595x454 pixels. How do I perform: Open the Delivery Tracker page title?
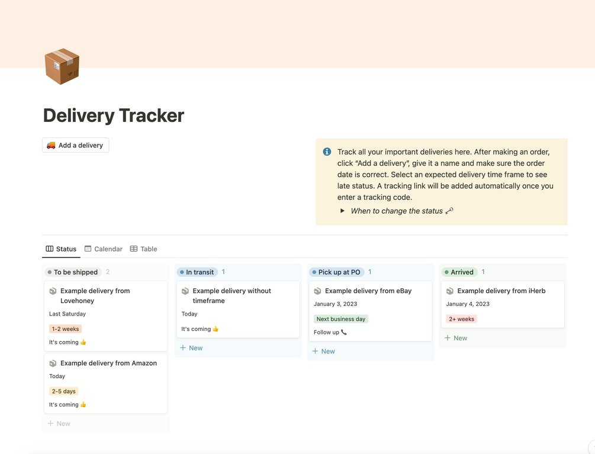114,115
